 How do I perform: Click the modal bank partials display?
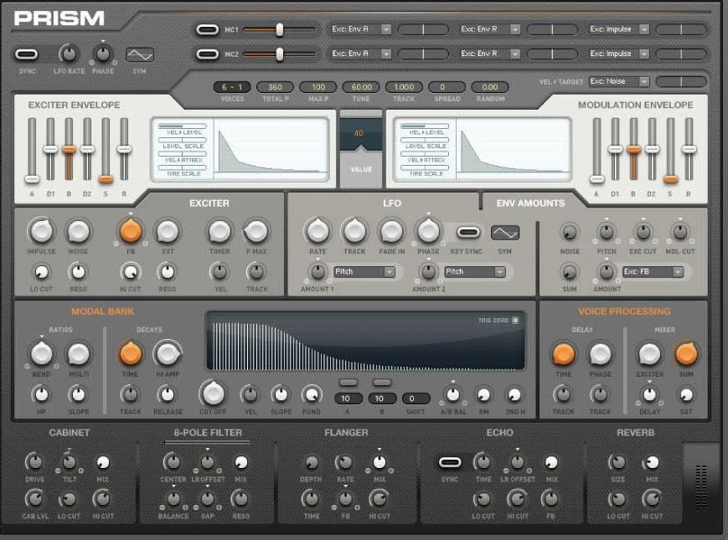(x=366, y=342)
